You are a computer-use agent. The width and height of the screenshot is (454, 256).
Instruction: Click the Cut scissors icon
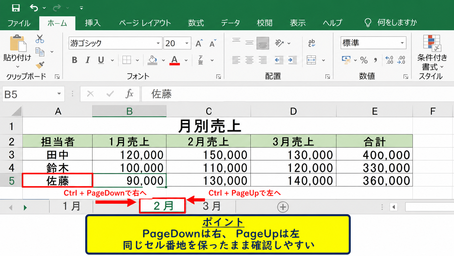(40, 39)
